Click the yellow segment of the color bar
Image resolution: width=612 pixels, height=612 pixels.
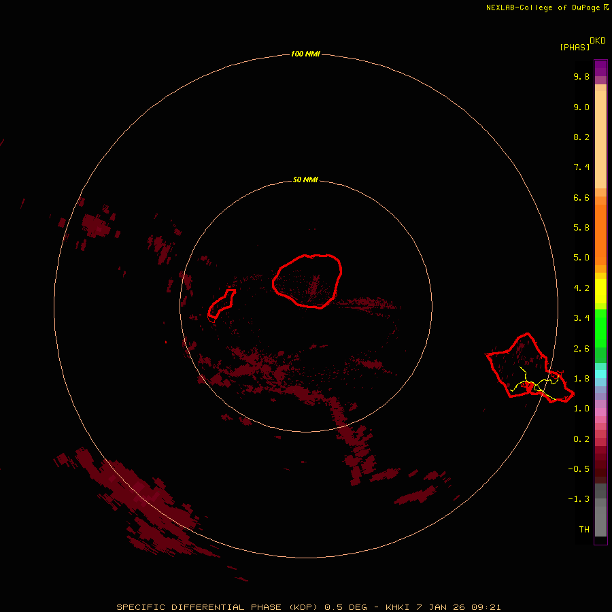pyautogui.click(x=600, y=291)
